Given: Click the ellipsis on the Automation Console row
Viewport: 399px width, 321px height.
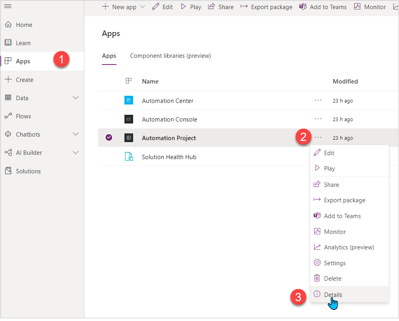Looking at the screenshot, I should pos(318,119).
